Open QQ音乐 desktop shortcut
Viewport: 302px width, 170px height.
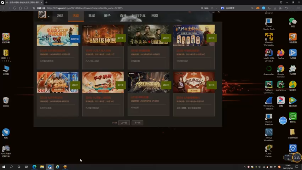point(293,86)
